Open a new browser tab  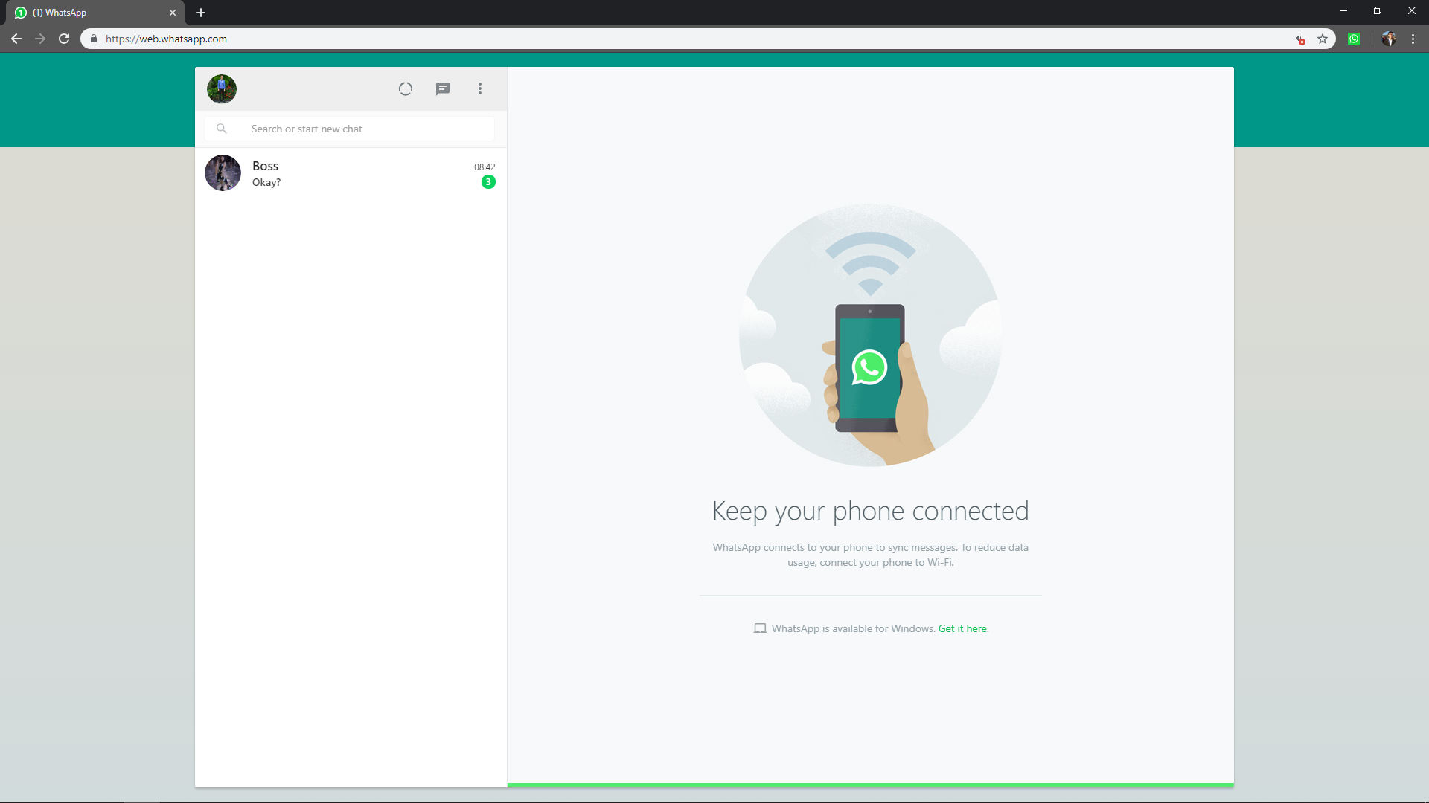[201, 13]
